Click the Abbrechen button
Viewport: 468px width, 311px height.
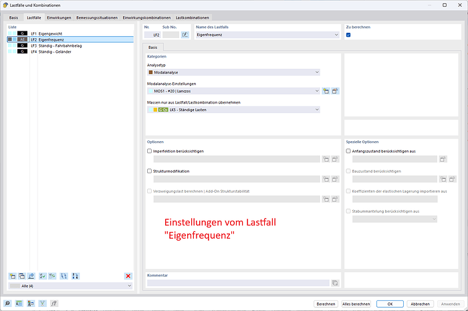(x=420, y=304)
